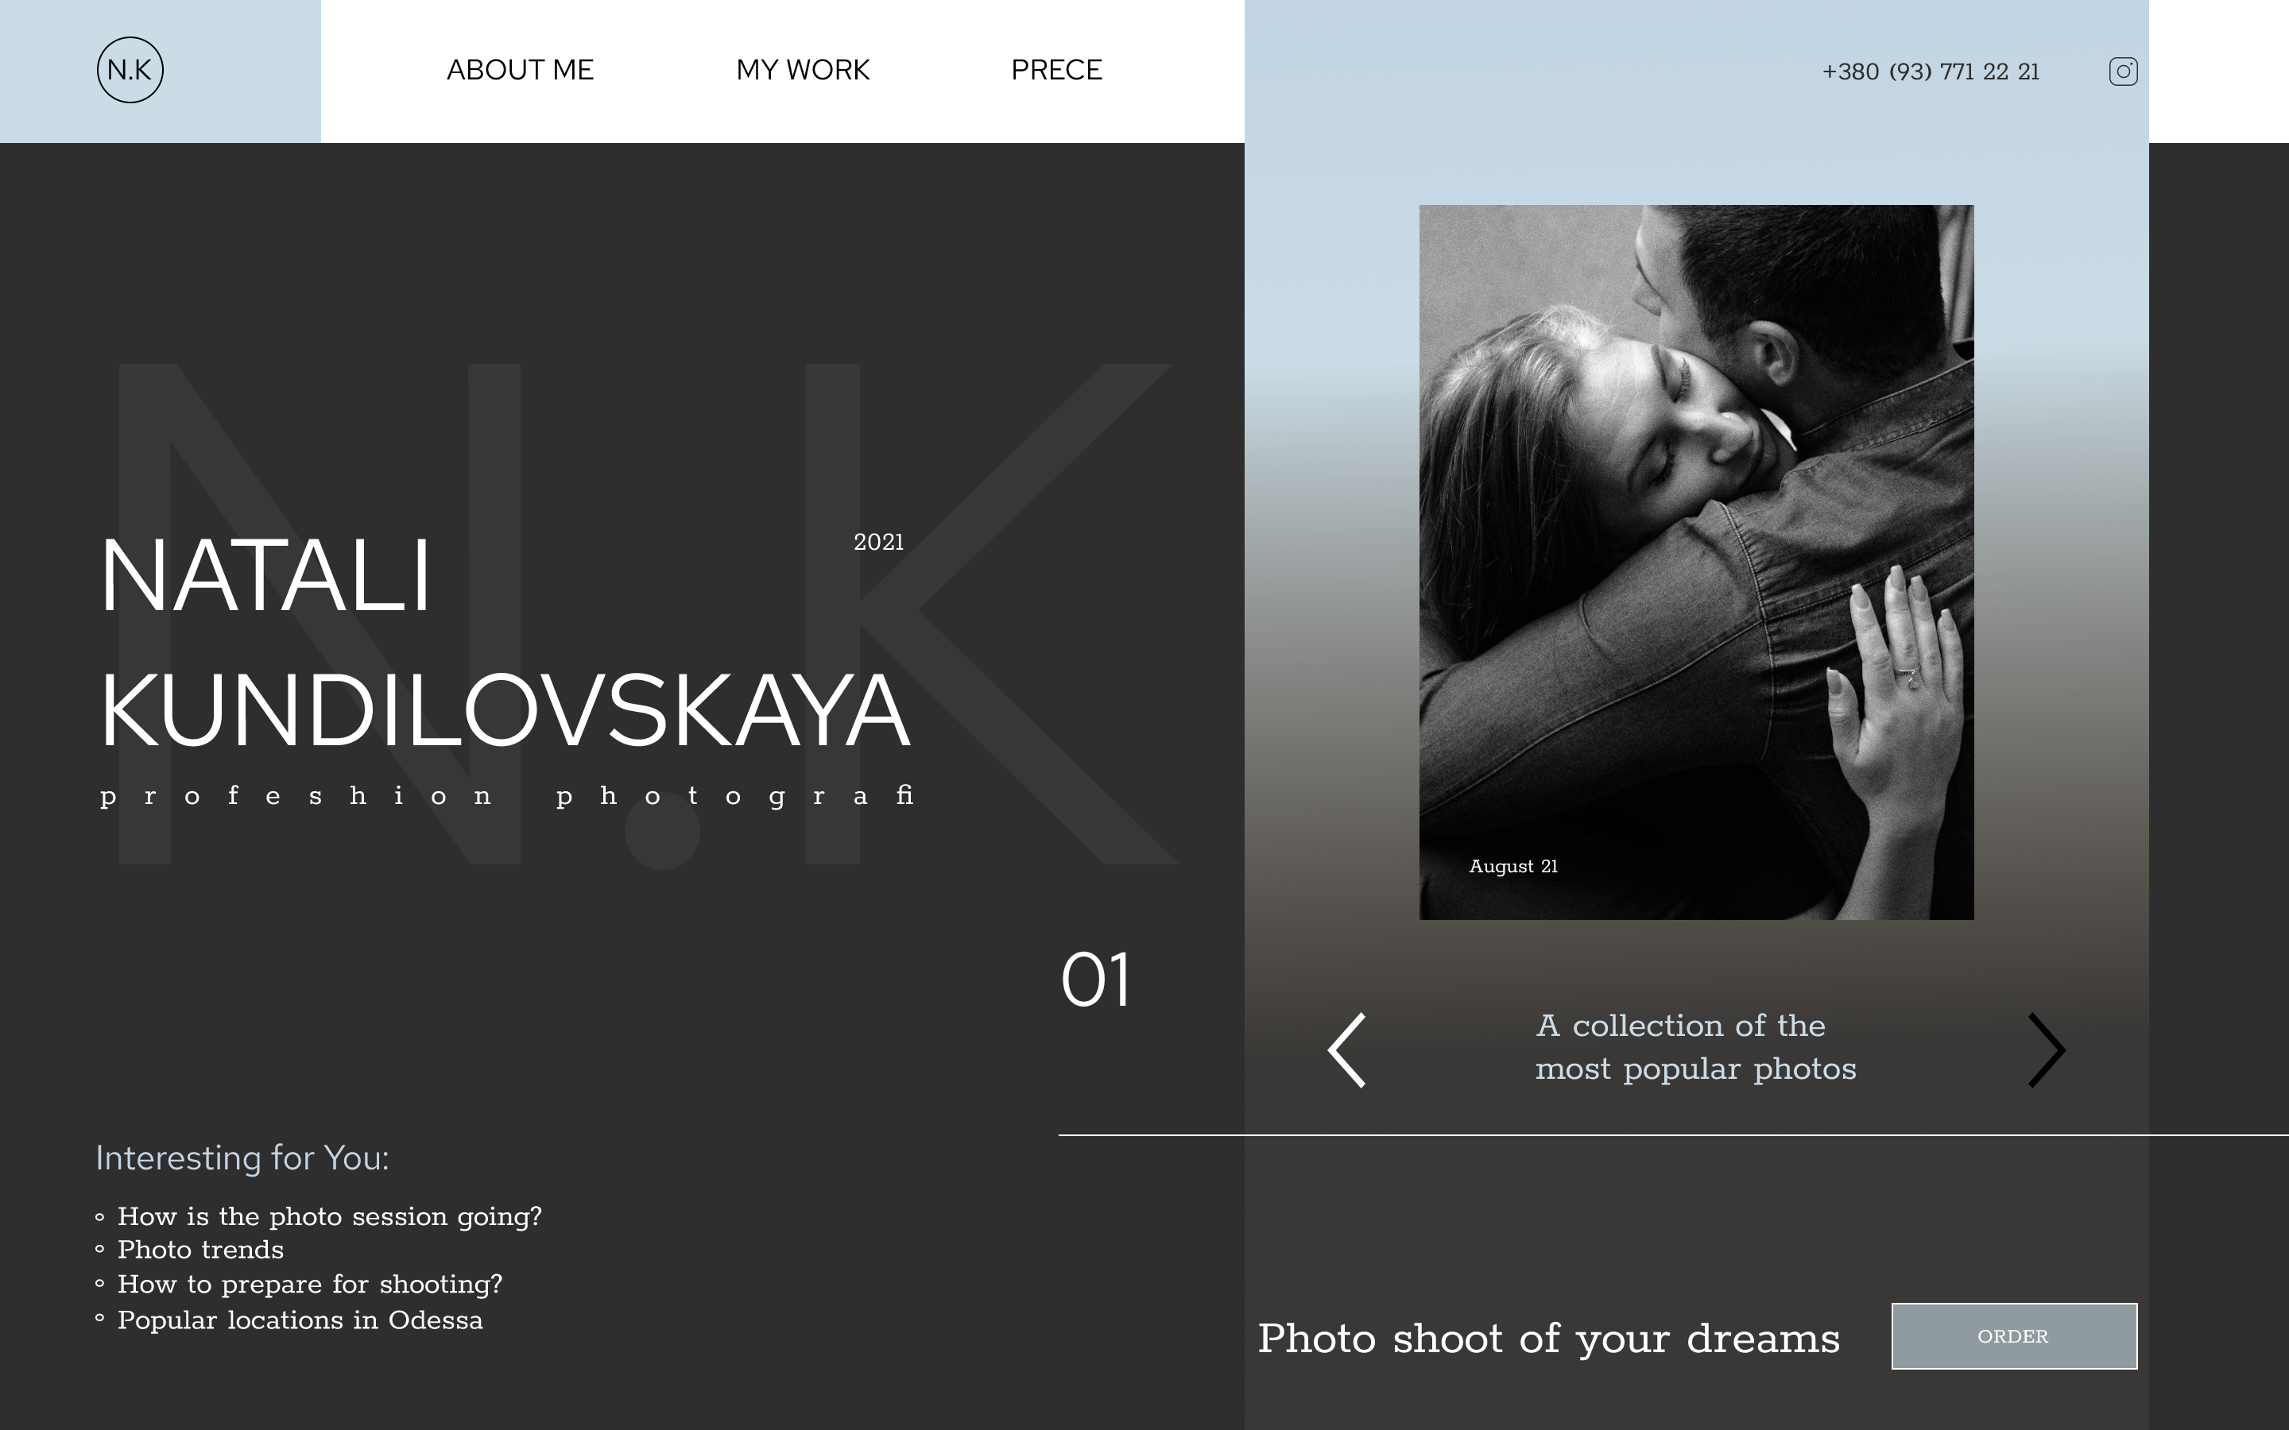Open 'Popular locations in Odessa' link
The image size is (2289, 1430).
(300, 1320)
